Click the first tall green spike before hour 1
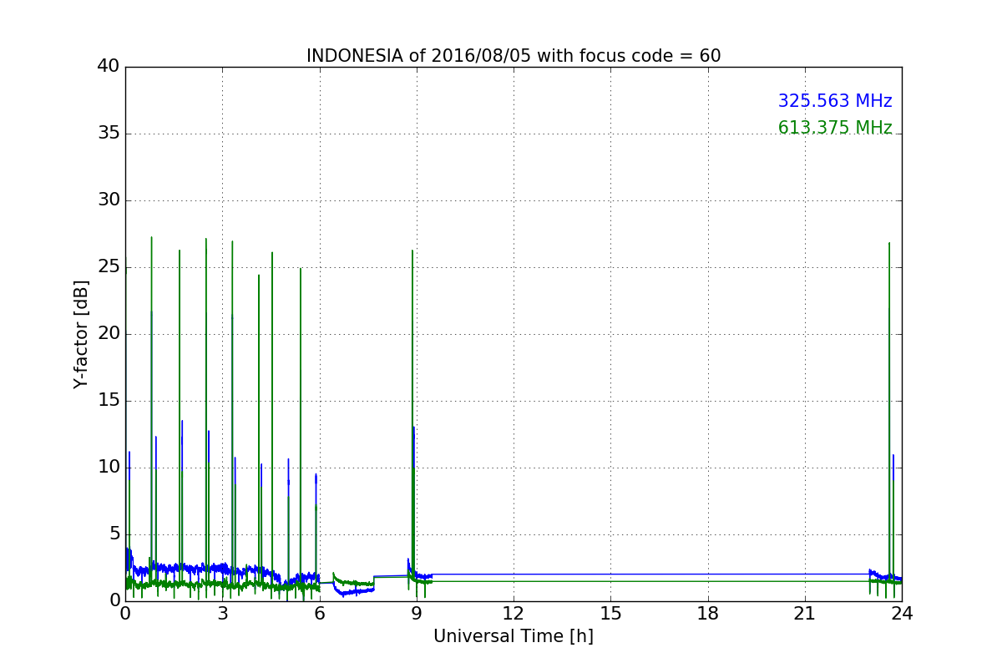The height and width of the screenshot is (668, 1002). coord(151,237)
